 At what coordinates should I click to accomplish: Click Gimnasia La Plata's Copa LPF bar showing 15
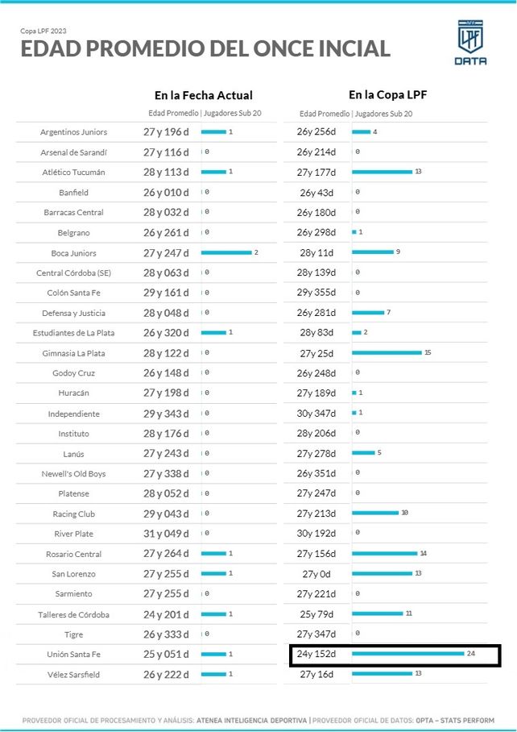click(387, 353)
